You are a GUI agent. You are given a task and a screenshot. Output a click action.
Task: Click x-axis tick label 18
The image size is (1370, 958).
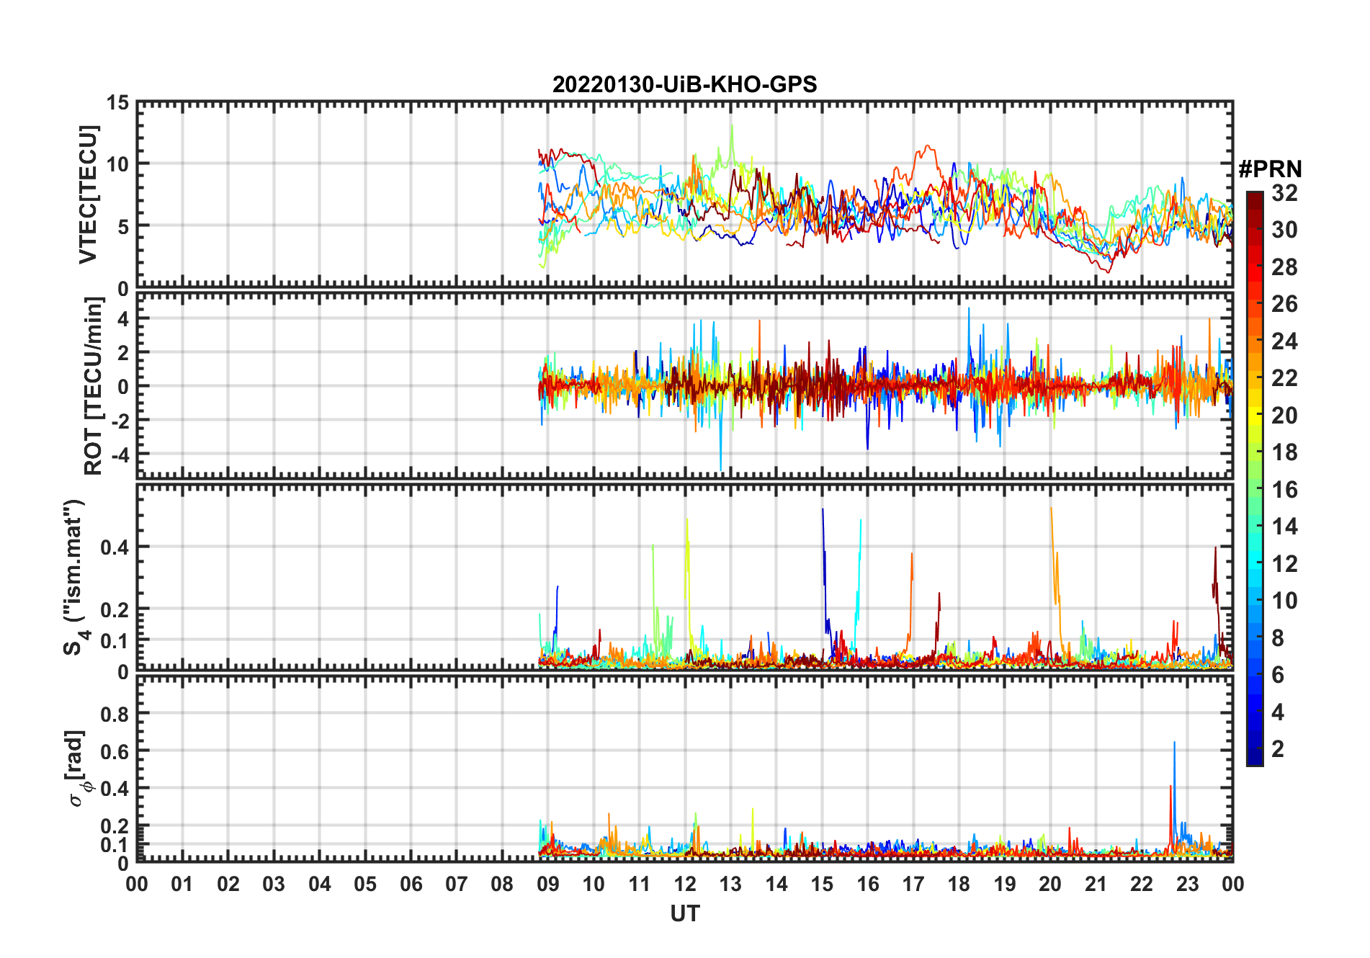point(959,884)
